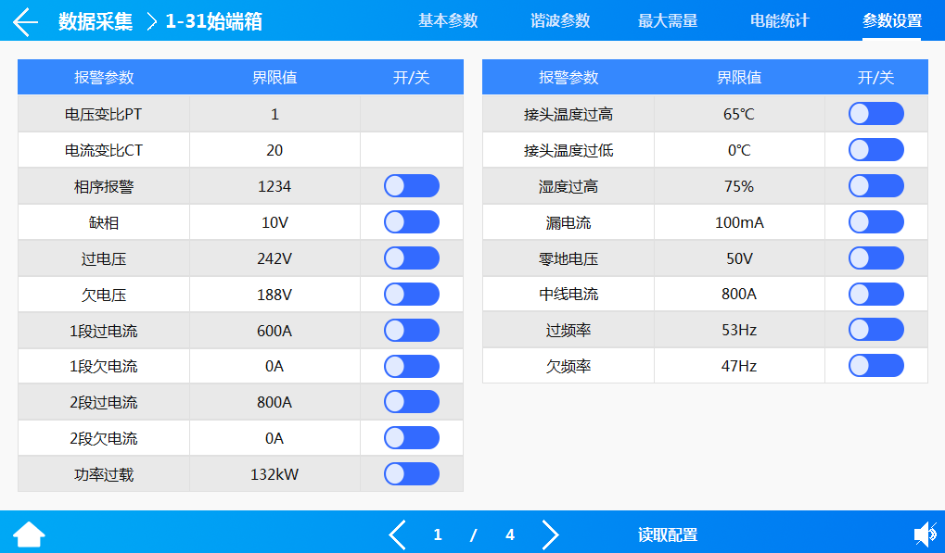The image size is (945, 553).
Task: Toggle the 湿度过高 switch
Action: (x=876, y=186)
